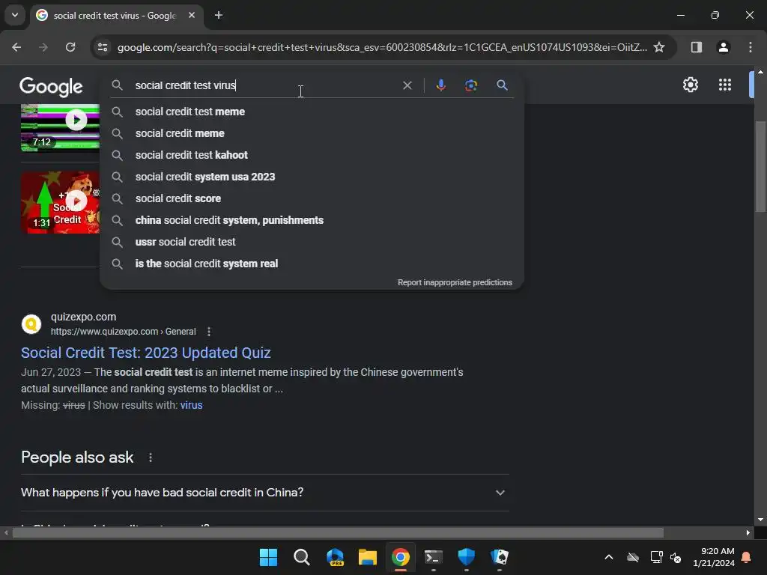Open clock showing 9:20 AM
This screenshot has height=575, width=767.
(x=713, y=557)
